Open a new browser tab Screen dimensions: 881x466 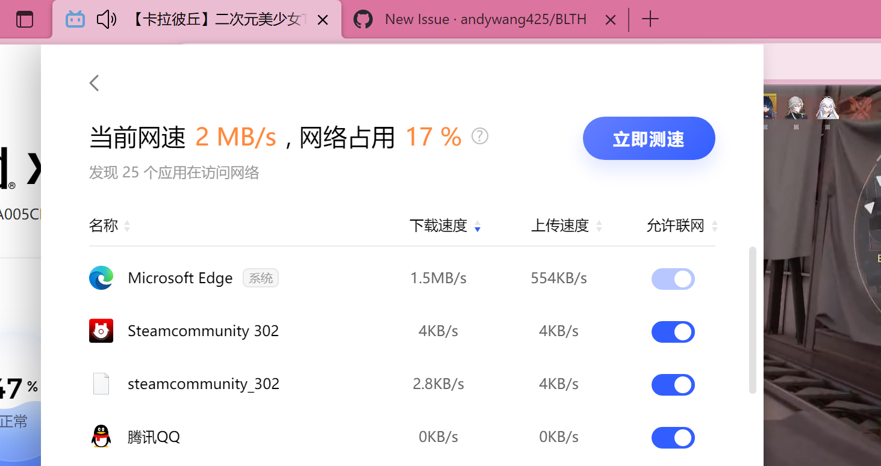[650, 19]
